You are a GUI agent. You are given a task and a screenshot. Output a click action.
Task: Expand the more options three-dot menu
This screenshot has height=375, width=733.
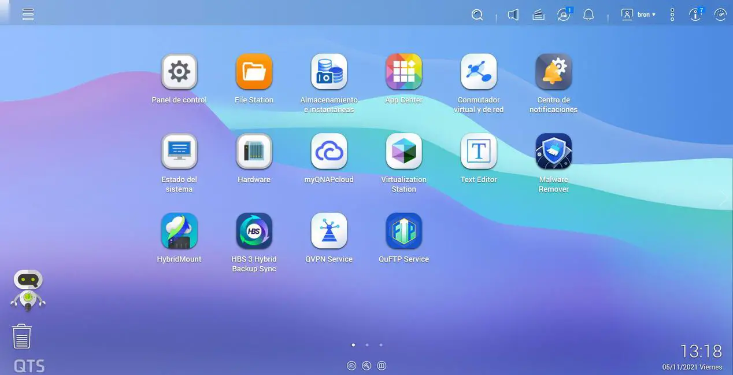pos(672,14)
